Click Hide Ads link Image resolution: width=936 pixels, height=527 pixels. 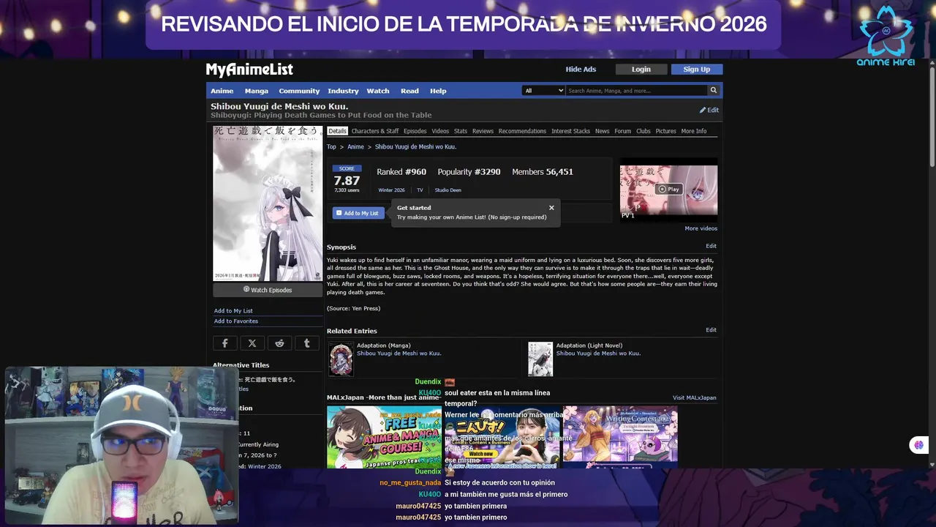581,69
